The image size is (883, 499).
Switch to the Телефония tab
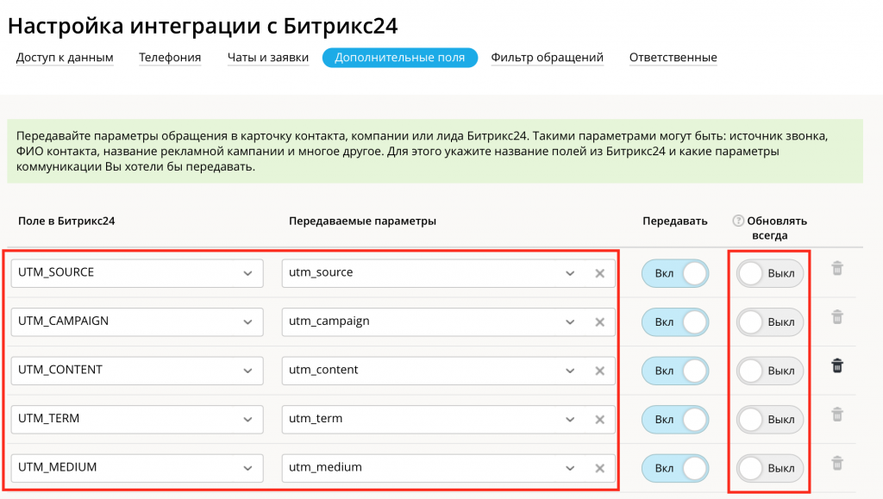point(170,57)
